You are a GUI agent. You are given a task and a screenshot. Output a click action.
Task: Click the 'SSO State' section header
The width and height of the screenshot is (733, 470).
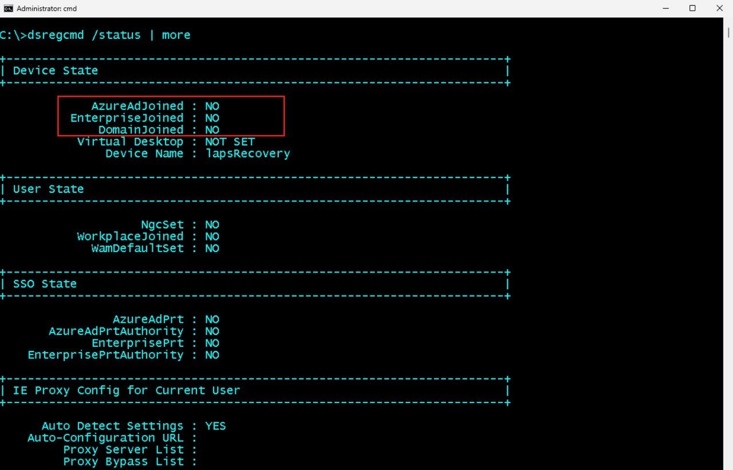coord(45,284)
